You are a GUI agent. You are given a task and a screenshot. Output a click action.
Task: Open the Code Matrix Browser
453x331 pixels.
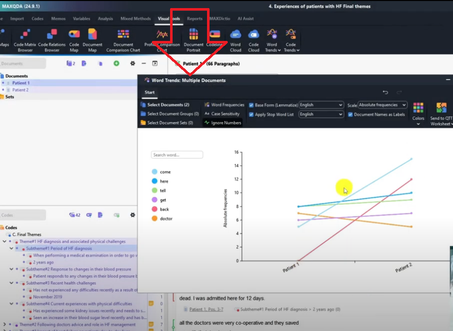tap(25, 40)
